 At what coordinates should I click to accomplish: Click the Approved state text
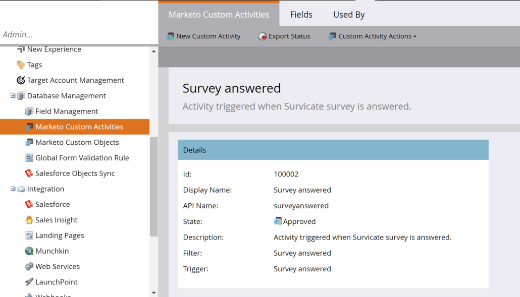[299, 221]
